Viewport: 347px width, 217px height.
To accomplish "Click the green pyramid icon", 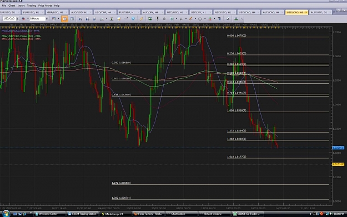I will coord(236,18).
